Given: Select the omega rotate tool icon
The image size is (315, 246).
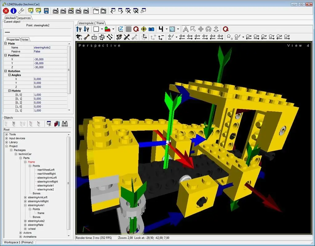Looking at the screenshot, I should click(x=208, y=29).
